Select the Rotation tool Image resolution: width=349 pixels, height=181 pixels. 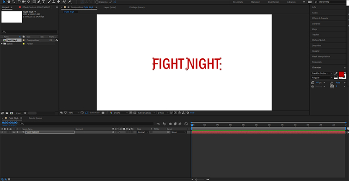pos(19,2)
